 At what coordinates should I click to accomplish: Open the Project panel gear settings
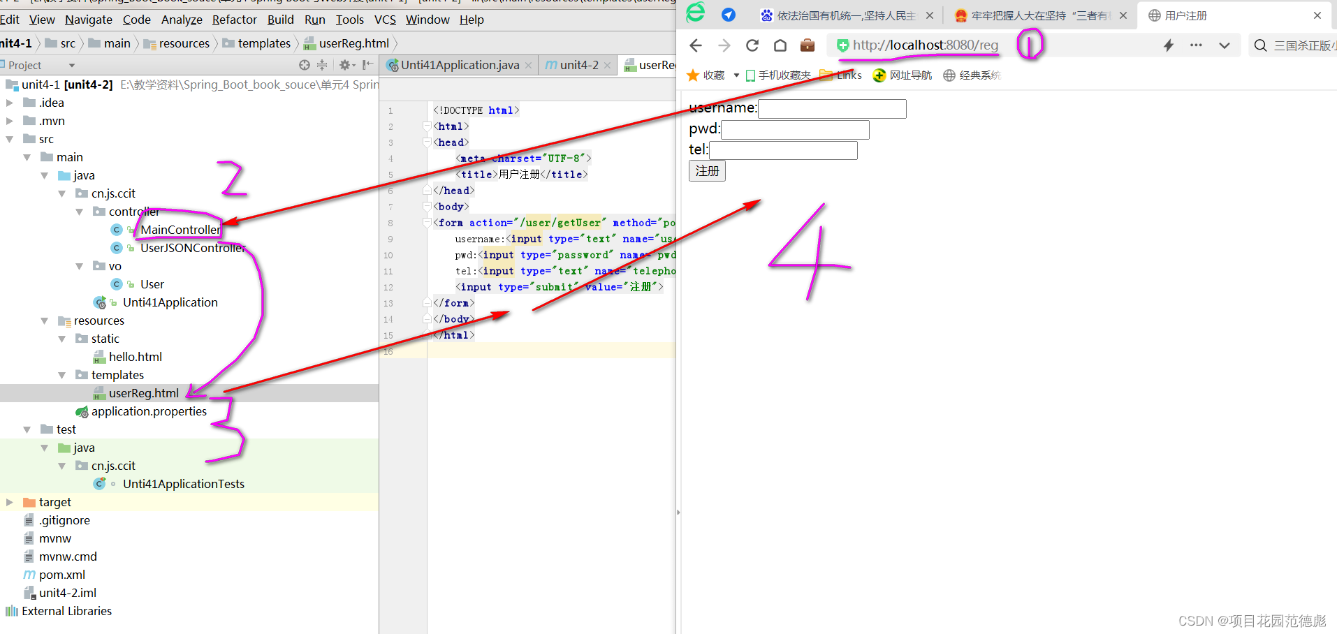[346, 65]
